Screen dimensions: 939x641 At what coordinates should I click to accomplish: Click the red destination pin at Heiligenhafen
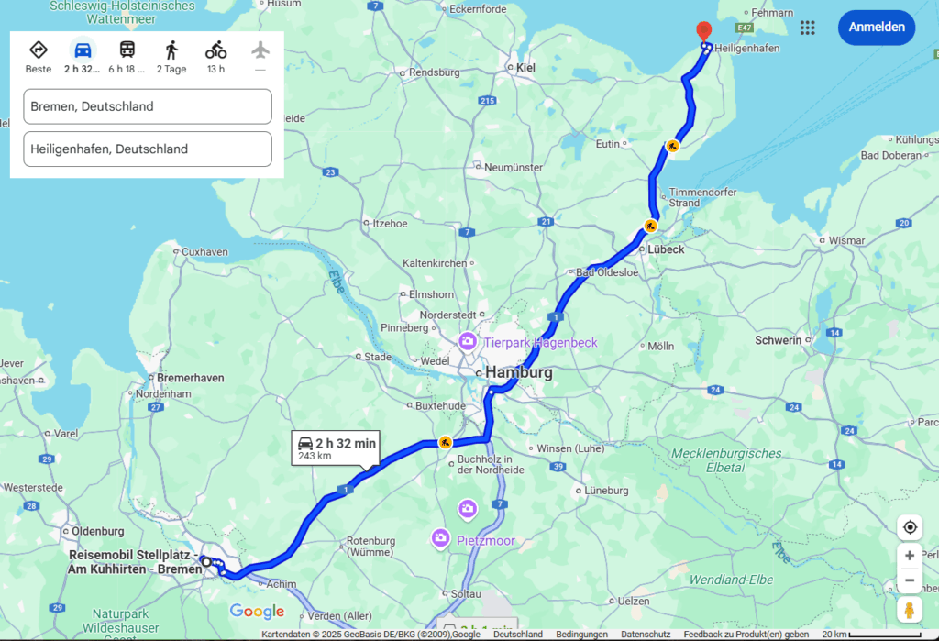tap(703, 31)
